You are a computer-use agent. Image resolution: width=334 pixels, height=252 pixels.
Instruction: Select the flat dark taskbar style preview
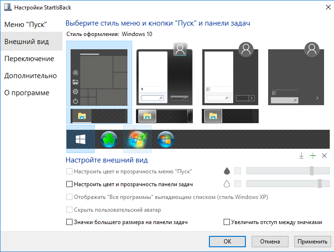[230, 116]
